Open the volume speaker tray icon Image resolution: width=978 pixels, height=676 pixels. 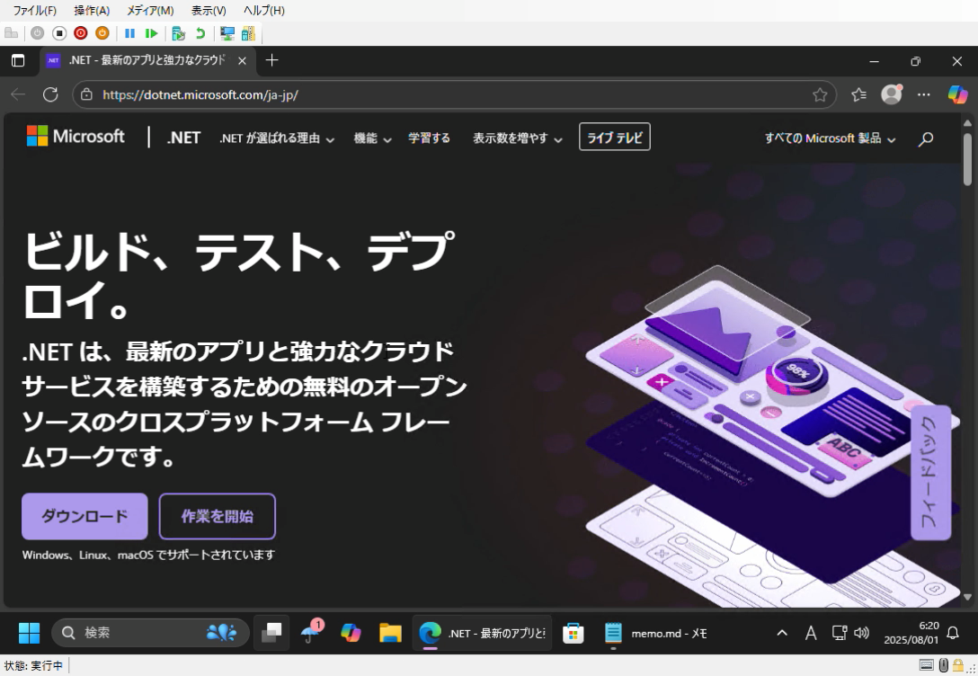tap(861, 633)
